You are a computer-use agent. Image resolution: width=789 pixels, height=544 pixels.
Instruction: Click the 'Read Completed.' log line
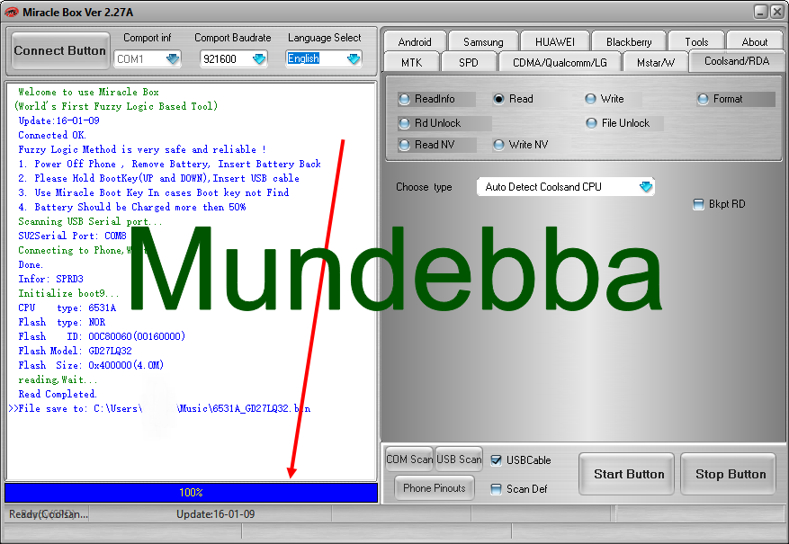[58, 394]
